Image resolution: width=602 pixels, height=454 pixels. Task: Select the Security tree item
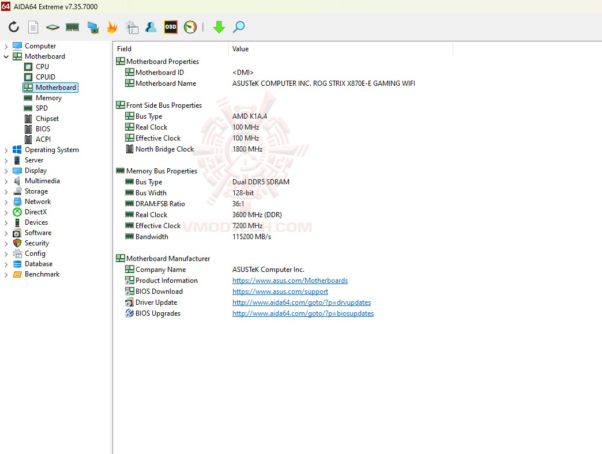37,243
